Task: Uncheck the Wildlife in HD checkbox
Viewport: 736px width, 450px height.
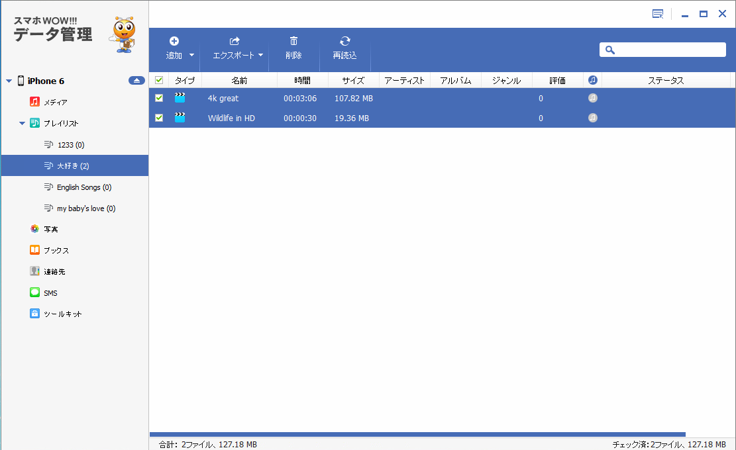Action: coord(159,118)
